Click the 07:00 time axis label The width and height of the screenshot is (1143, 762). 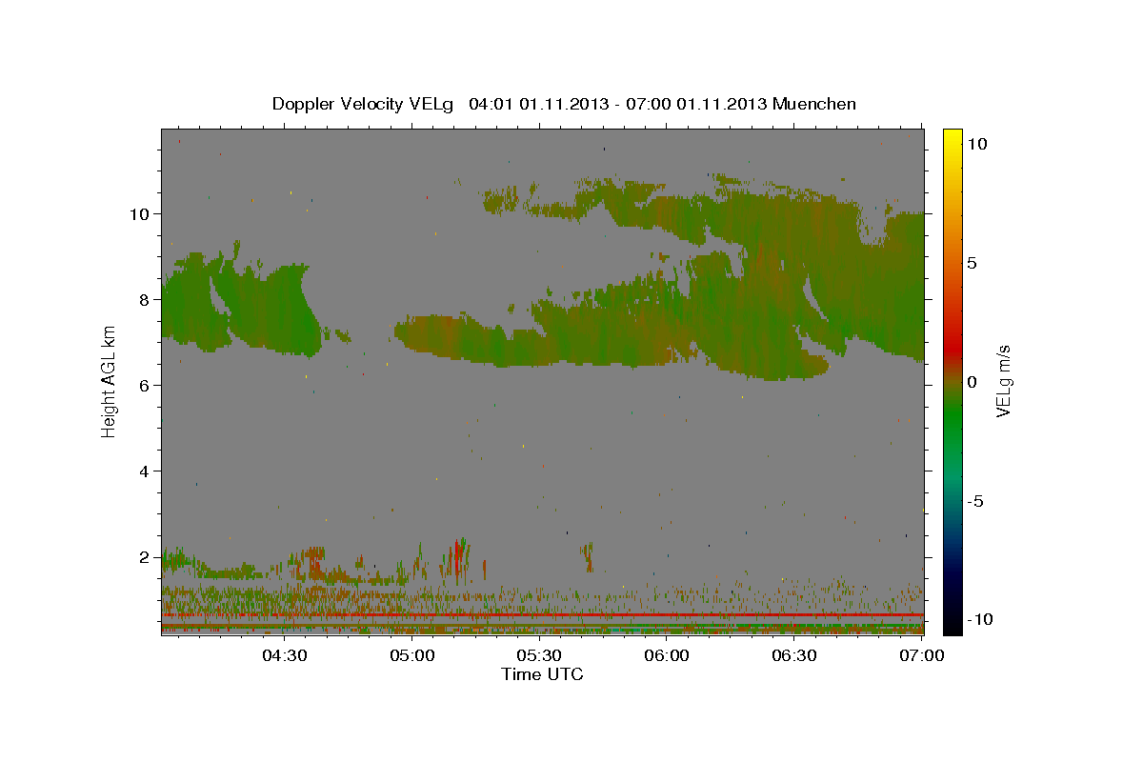[x=922, y=655]
